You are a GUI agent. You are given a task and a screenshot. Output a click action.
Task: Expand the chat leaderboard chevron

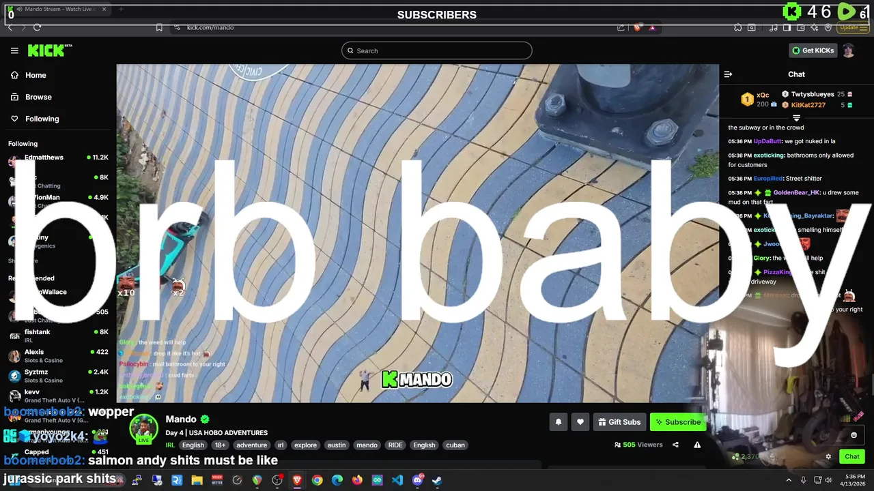796,118
